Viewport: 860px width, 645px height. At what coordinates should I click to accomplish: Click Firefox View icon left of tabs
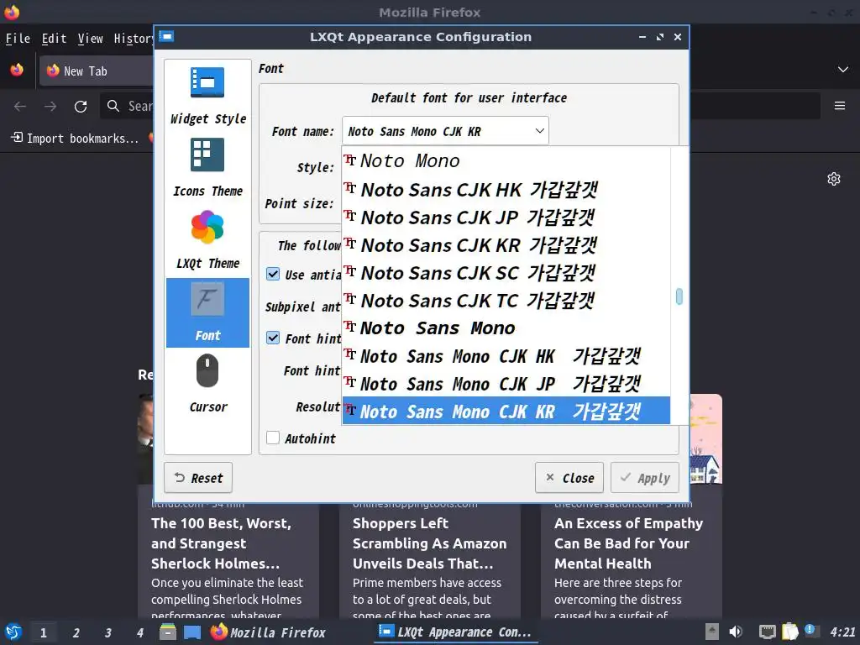[x=17, y=71]
